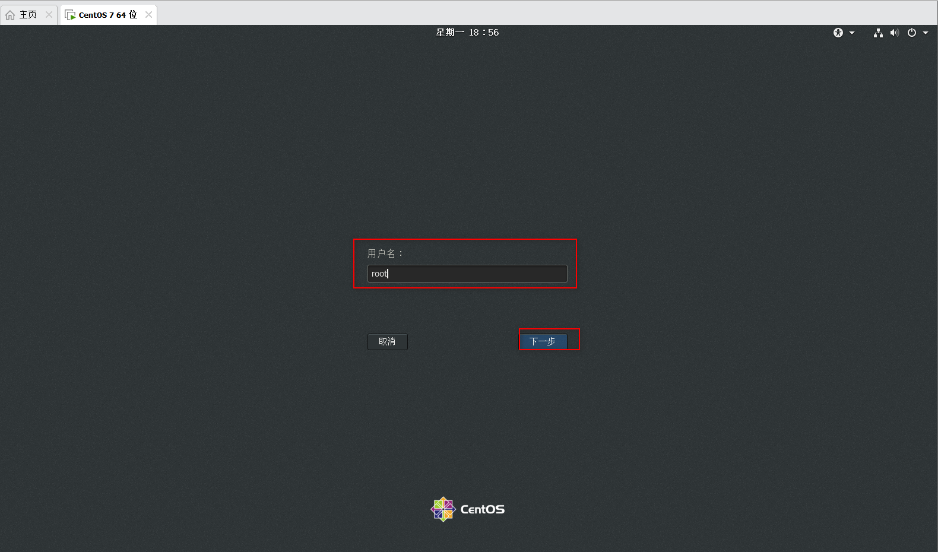938x552 pixels.
Task: Focus the 用户名 input field
Action: pos(467,274)
